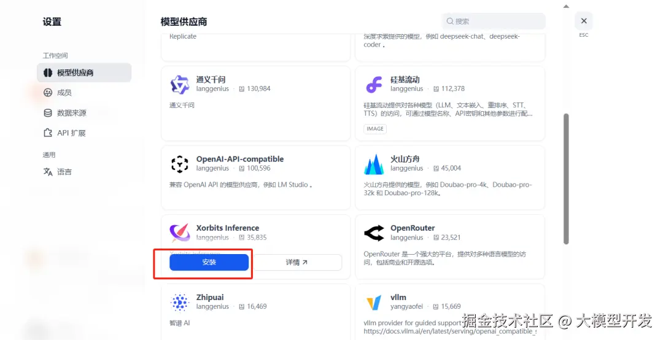The width and height of the screenshot is (663, 340).
Task: Click the 数据来源 database icon
Action: pos(48,113)
